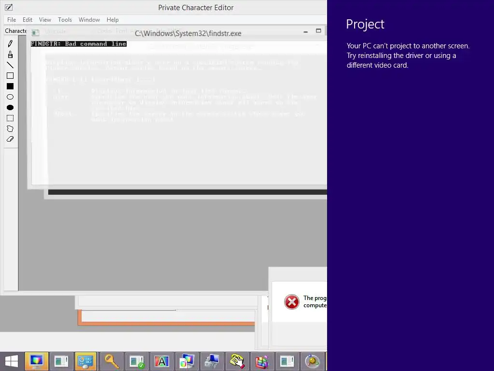
Task: Select the Brush tool
Action: click(x=10, y=55)
